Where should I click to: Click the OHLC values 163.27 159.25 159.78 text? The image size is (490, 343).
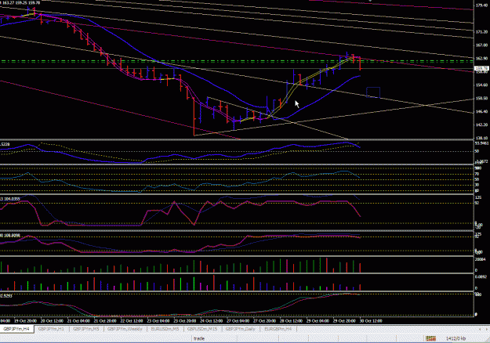(20, 3)
